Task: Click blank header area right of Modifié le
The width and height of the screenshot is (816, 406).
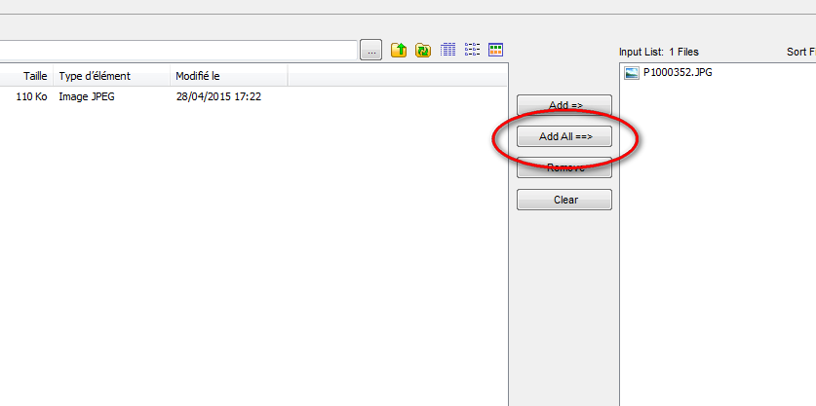Action: pos(397,76)
